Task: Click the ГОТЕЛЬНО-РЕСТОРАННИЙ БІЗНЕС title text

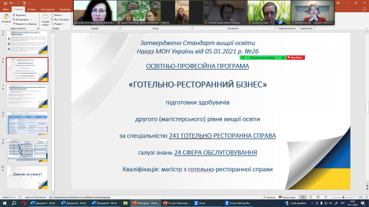Action: coord(198,85)
